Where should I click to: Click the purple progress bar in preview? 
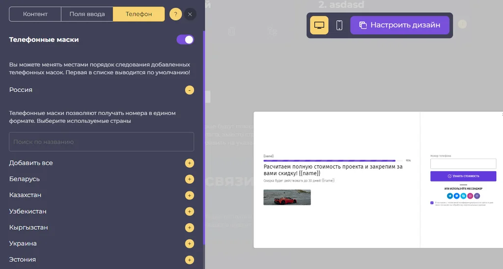tap(330, 160)
